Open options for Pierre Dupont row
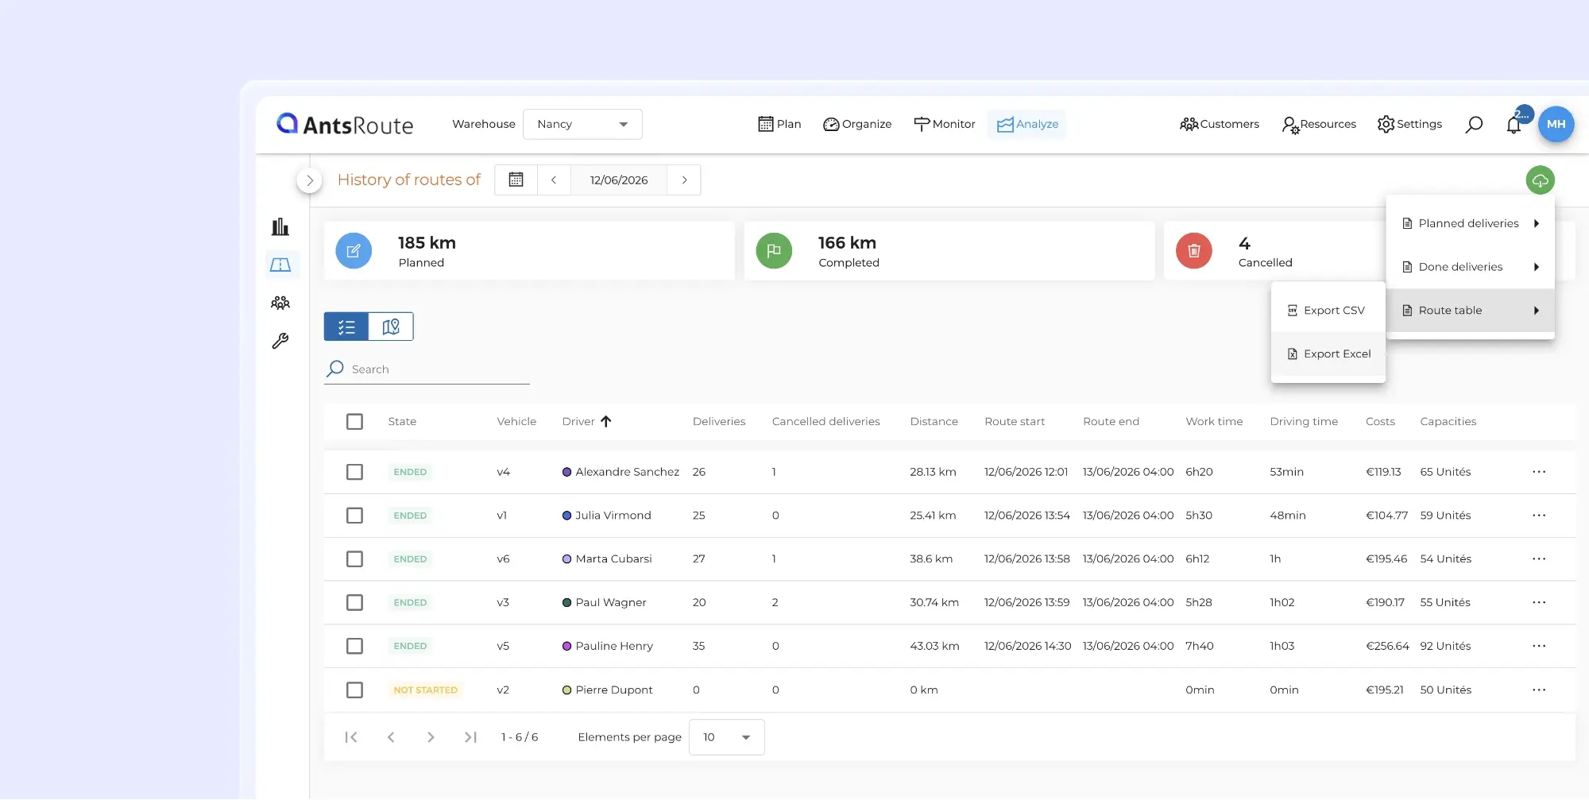 click(x=1539, y=690)
